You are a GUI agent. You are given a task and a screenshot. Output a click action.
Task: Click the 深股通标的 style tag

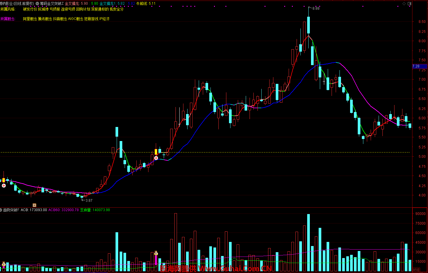pos(100,9)
